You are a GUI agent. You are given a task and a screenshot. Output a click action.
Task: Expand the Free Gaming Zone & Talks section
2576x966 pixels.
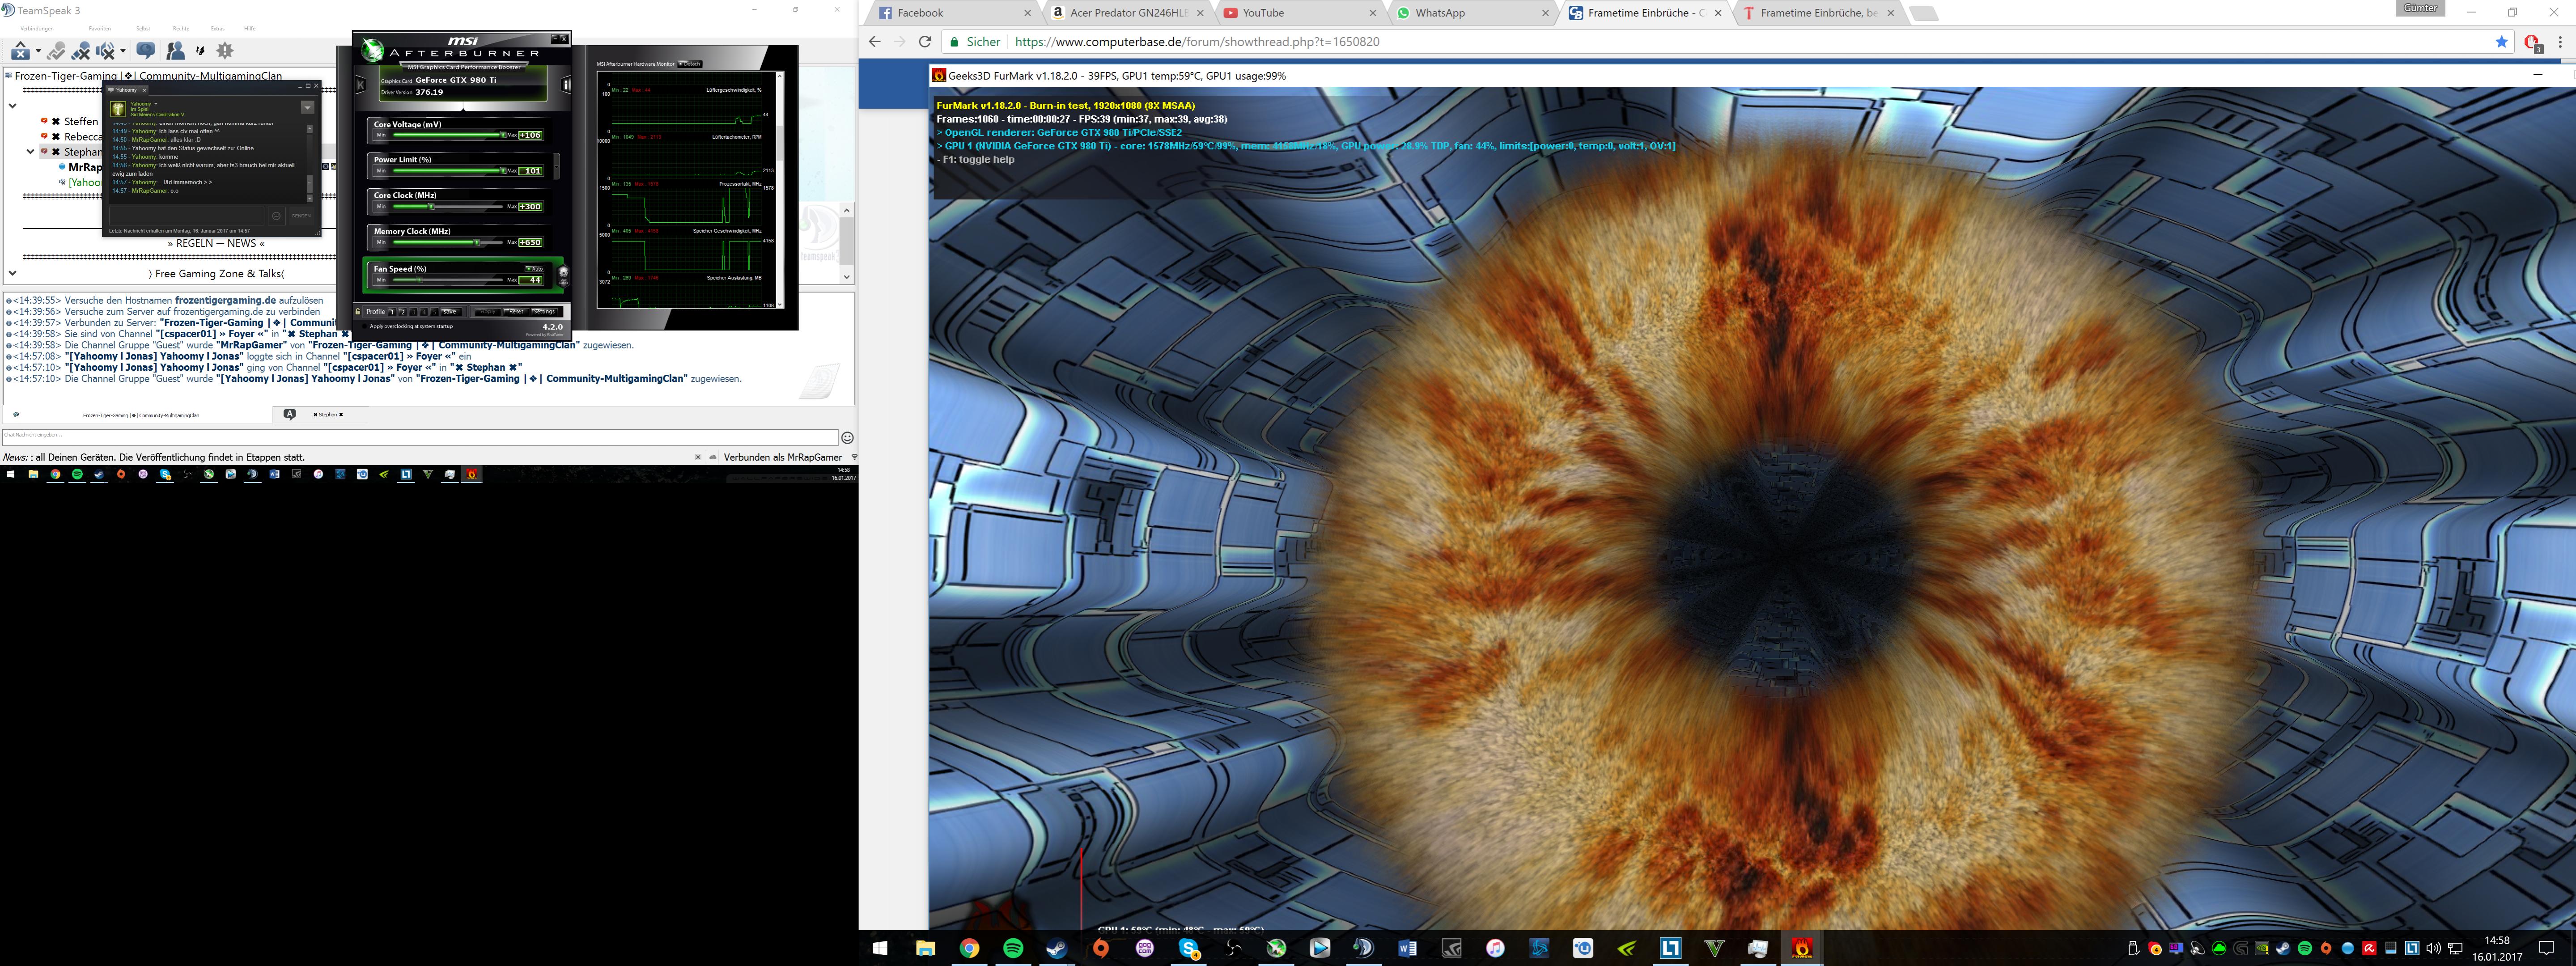pyautogui.click(x=12, y=273)
